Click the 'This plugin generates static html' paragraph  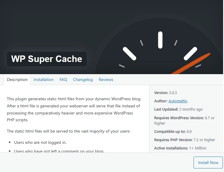[x=74, y=109]
